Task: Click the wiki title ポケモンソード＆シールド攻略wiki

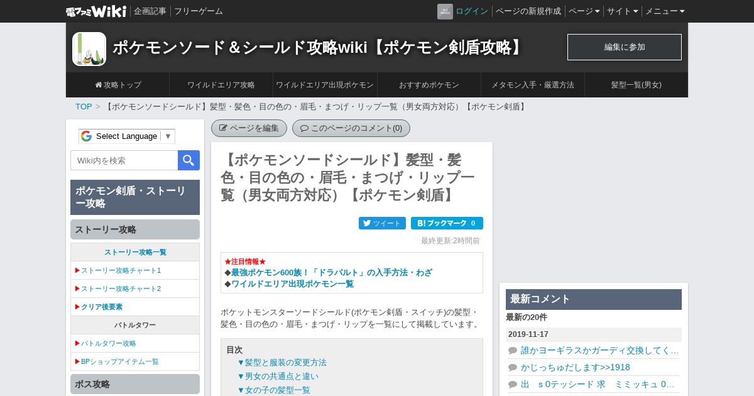Action: [x=319, y=47]
